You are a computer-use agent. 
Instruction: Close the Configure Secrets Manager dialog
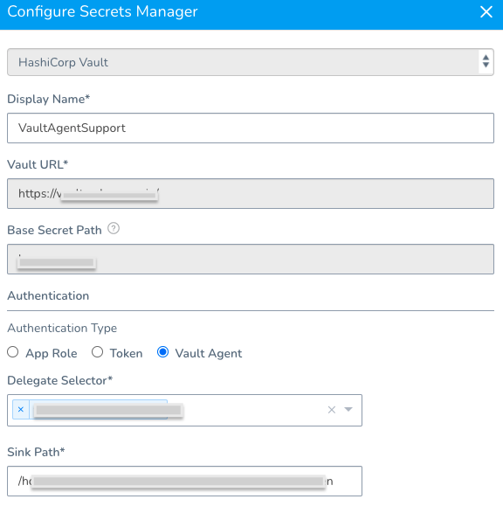click(486, 12)
